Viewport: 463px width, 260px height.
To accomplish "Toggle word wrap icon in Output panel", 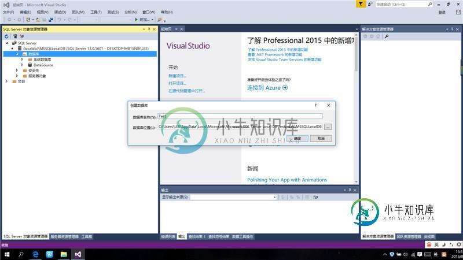I will [315, 197].
